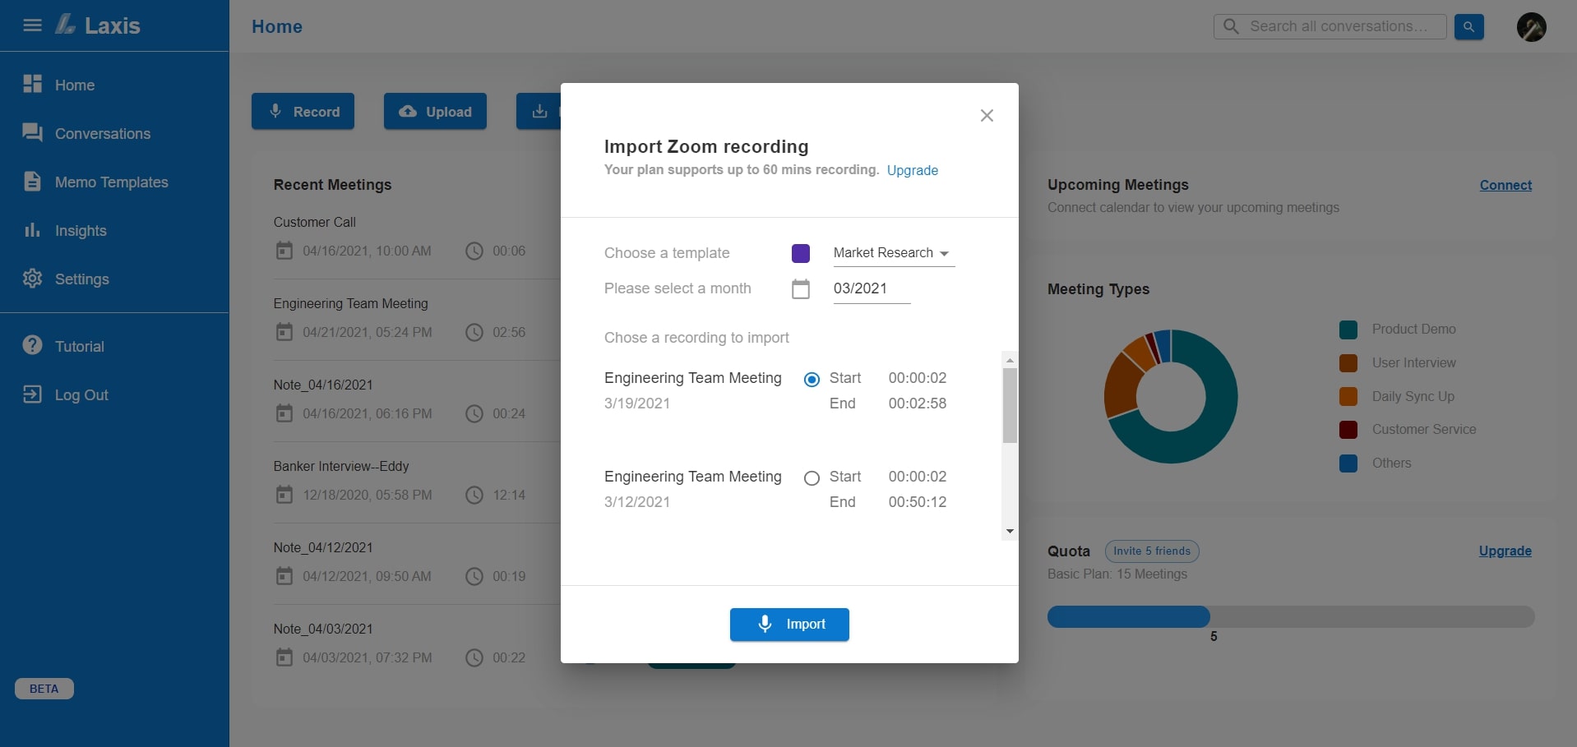Screen dimensions: 1577x747
Task: Click the Upgrade link in the dialog
Action: click(912, 170)
